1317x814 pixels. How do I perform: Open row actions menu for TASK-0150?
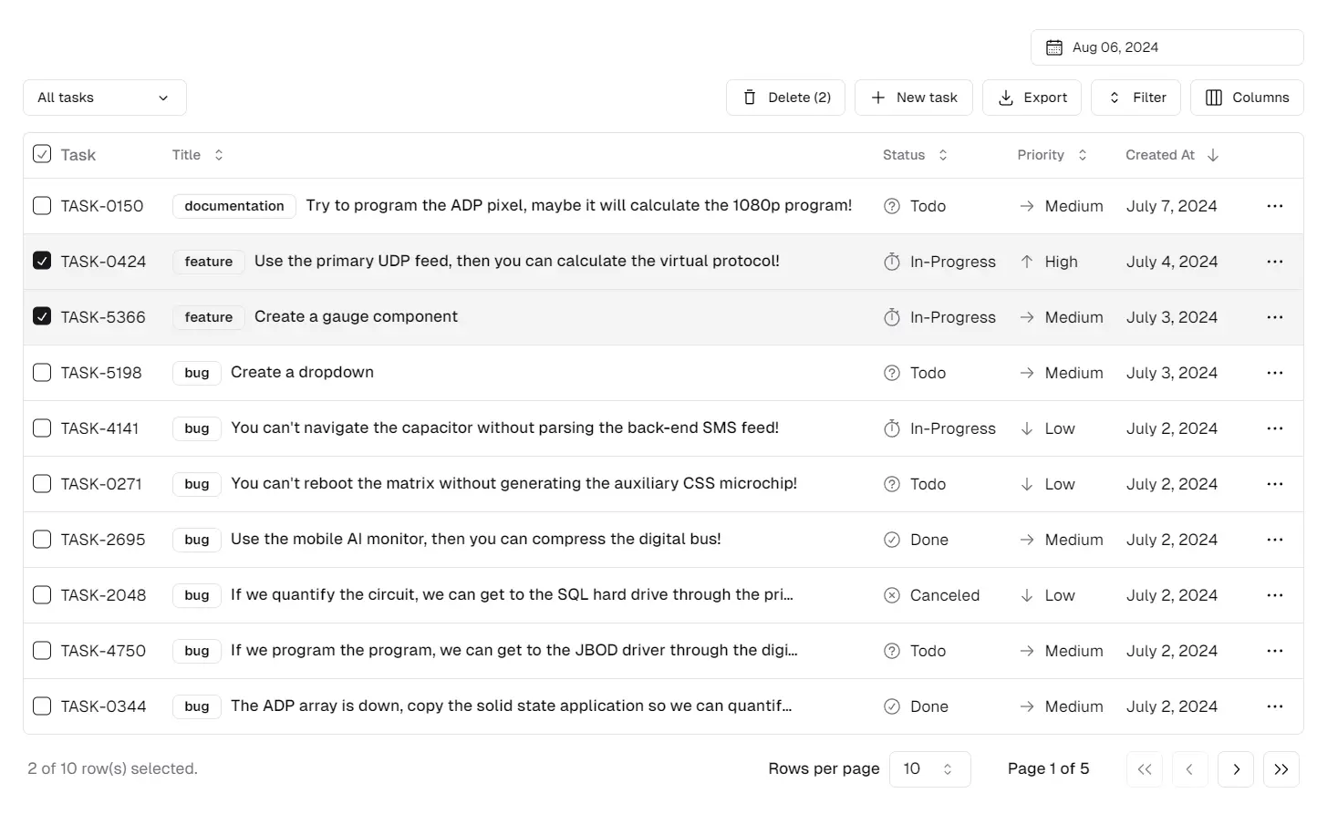[1274, 206]
